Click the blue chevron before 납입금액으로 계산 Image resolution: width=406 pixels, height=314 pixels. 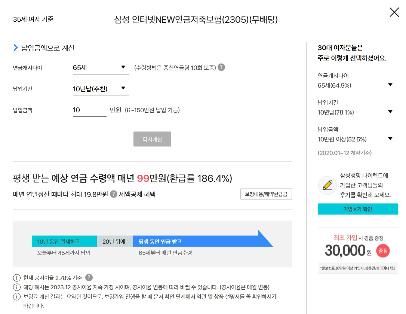16,48
